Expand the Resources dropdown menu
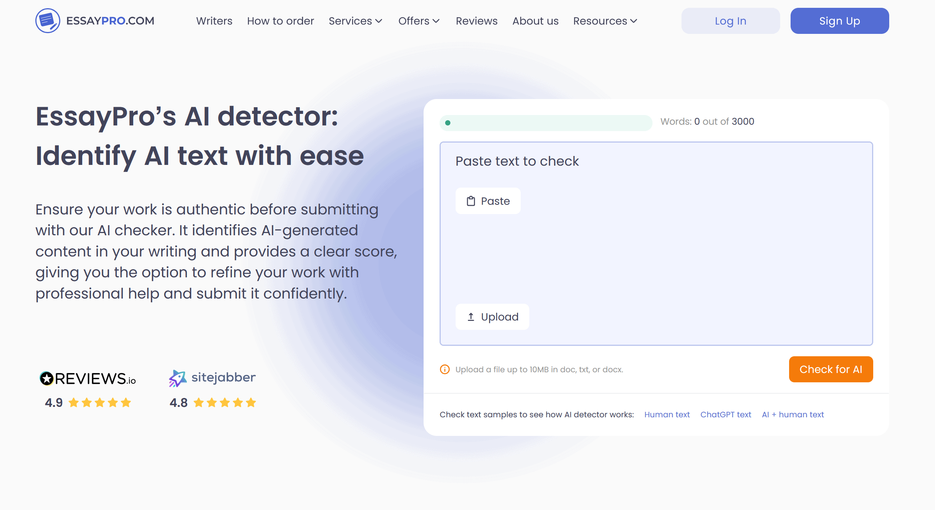Screen dimensions: 935x510 pos(605,21)
